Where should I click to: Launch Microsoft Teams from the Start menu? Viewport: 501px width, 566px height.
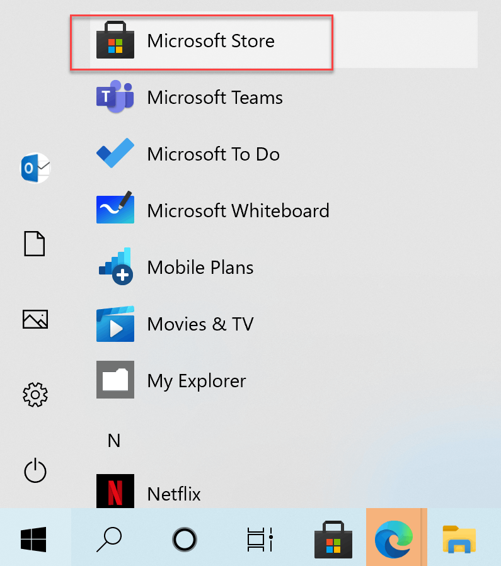[284, 97]
